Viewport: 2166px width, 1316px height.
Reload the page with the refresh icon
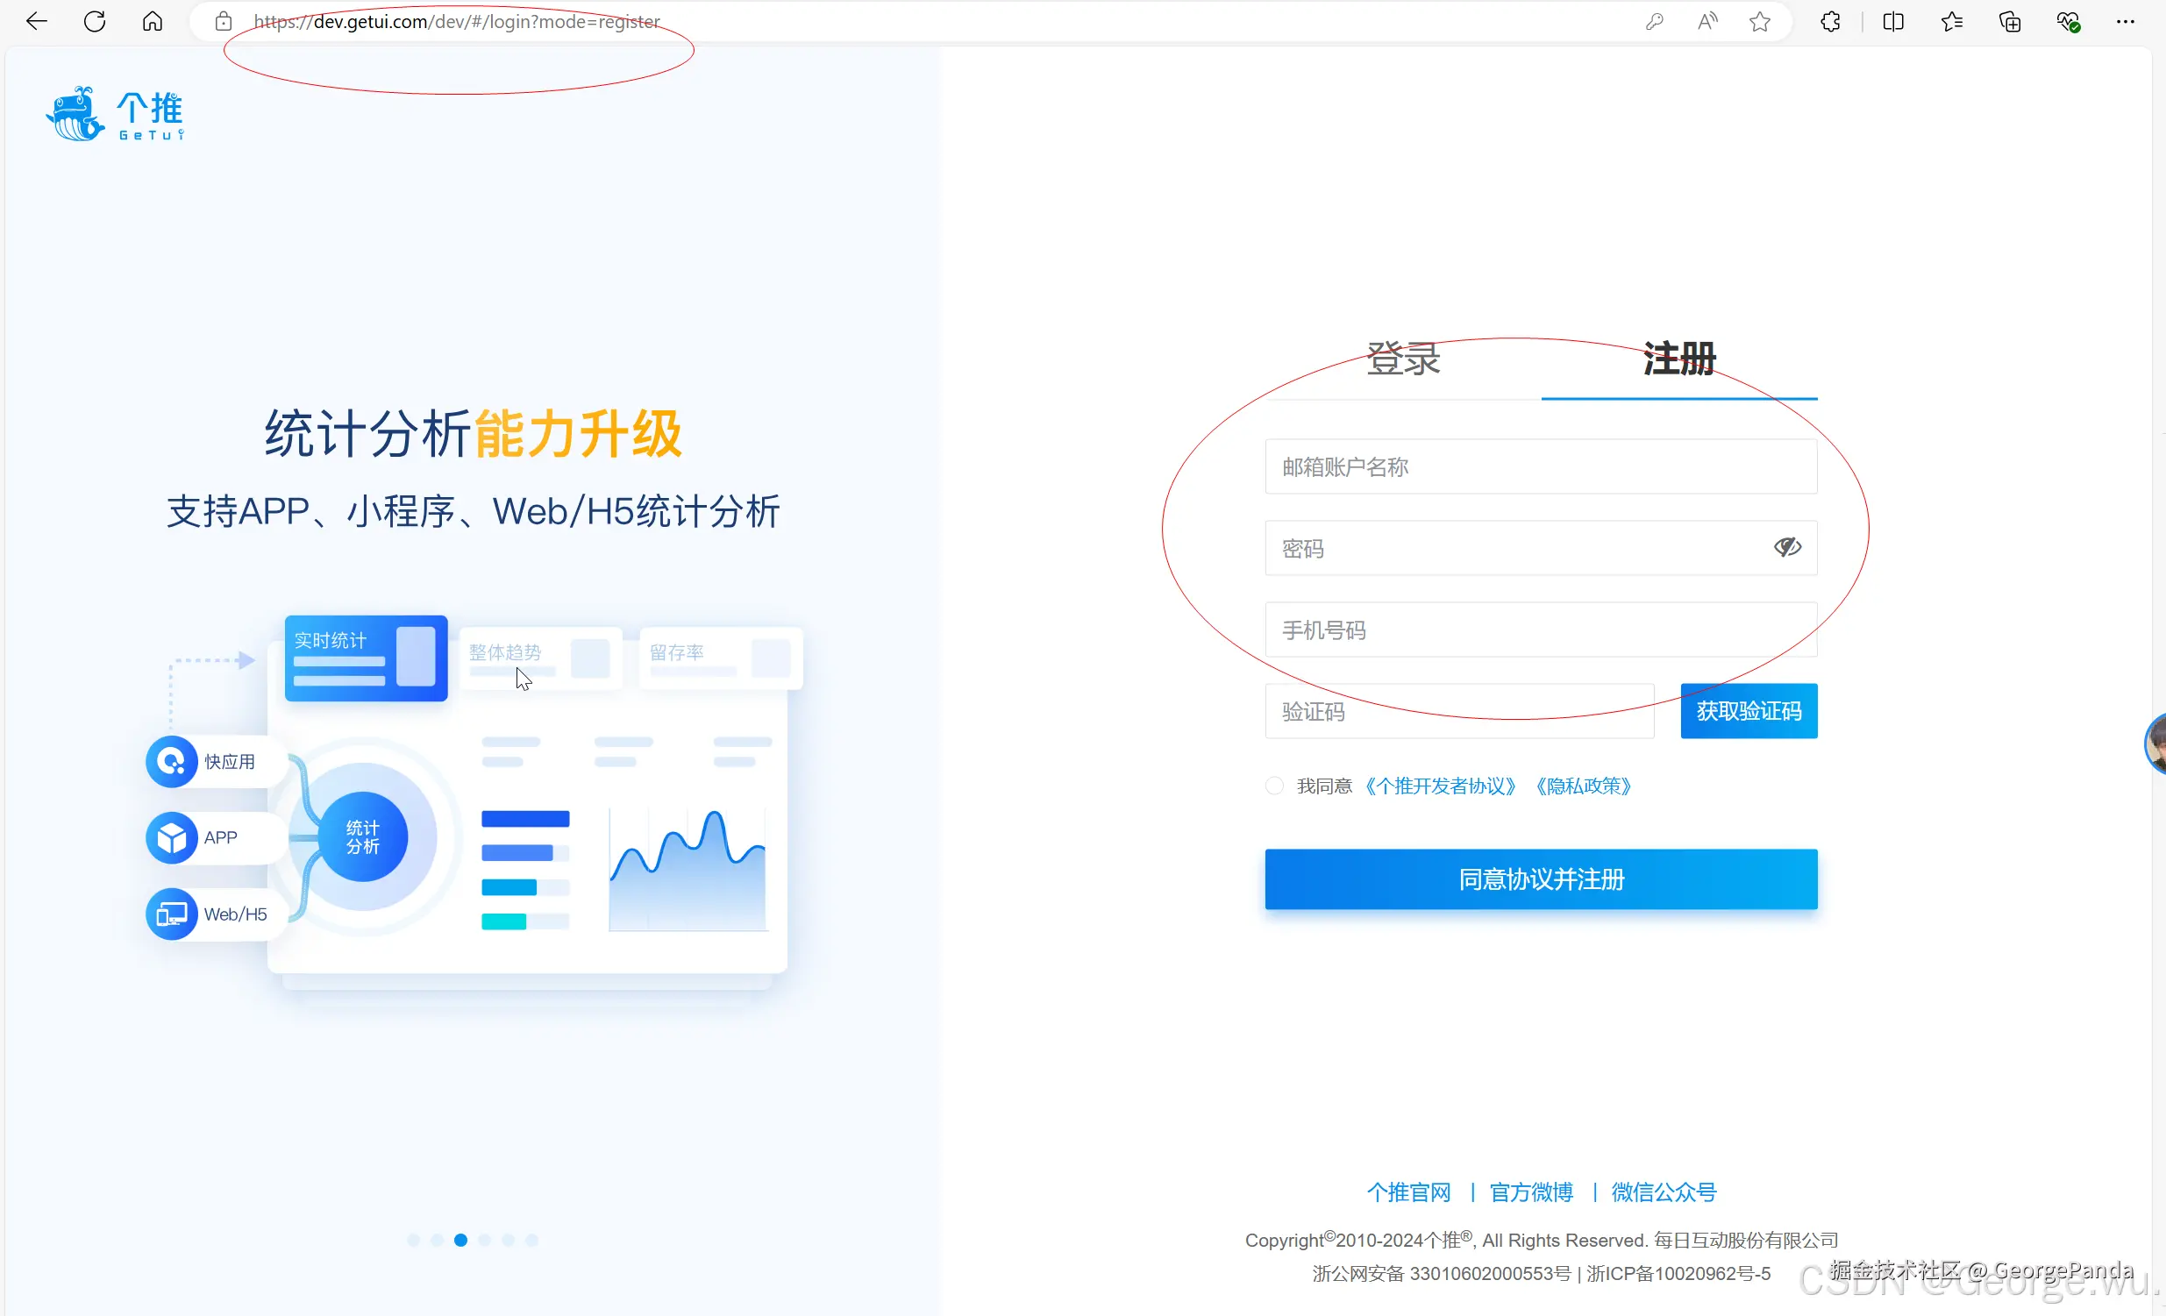[94, 21]
